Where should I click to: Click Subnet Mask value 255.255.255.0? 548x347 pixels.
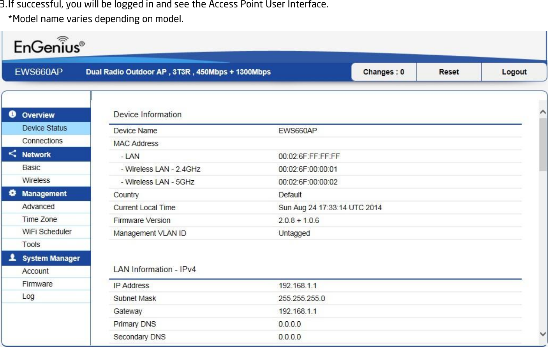pyautogui.click(x=301, y=299)
